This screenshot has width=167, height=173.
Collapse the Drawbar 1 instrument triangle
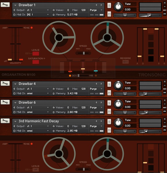15,5
